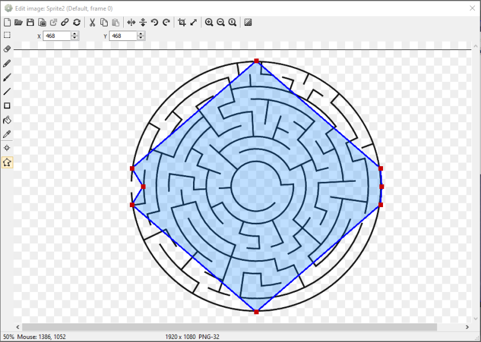Click the 'Mouse: 1386, 1052' status text
The width and height of the screenshot is (481, 342).
click(41, 337)
